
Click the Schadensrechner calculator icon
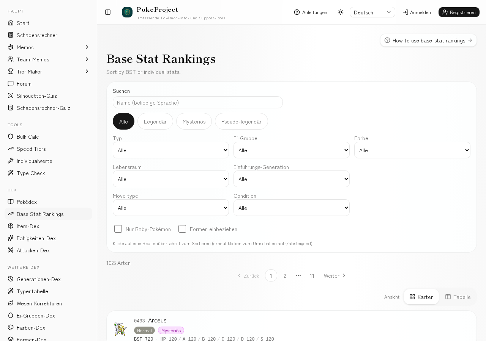tap(11, 35)
